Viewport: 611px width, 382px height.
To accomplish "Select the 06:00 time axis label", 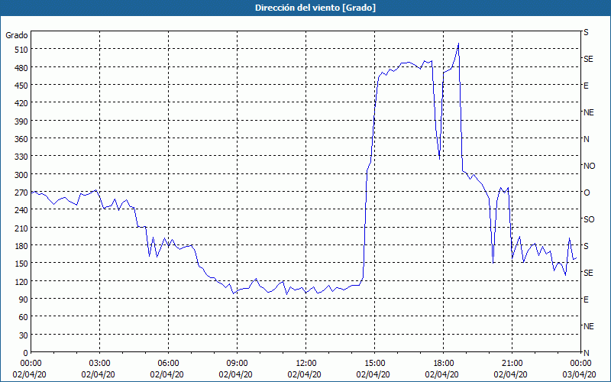I will pos(168,364).
